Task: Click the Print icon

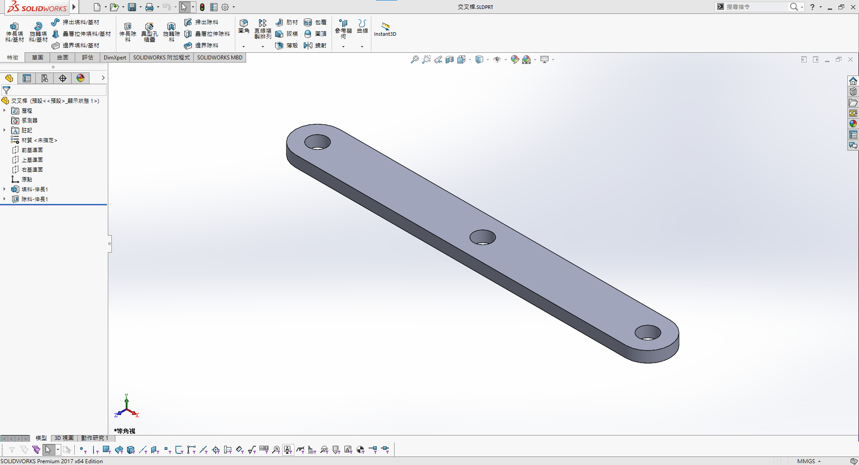Action: (x=149, y=7)
